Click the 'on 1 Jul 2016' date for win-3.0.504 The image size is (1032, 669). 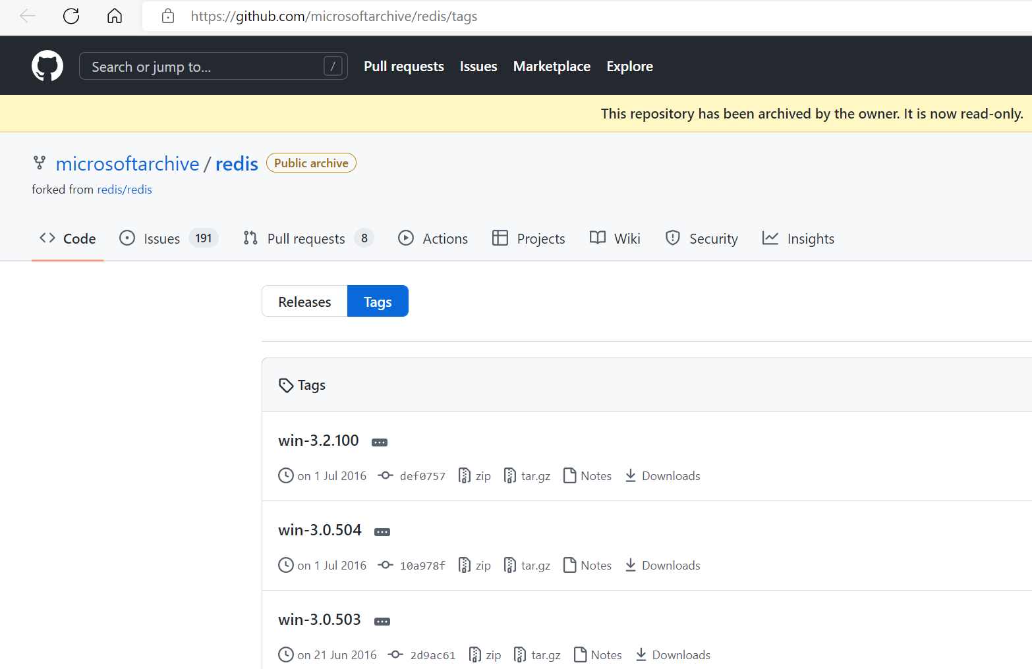[331, 566]
